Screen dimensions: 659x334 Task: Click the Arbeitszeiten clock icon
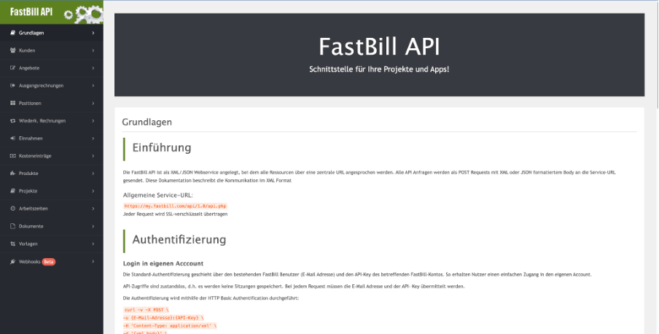[12, 209]
